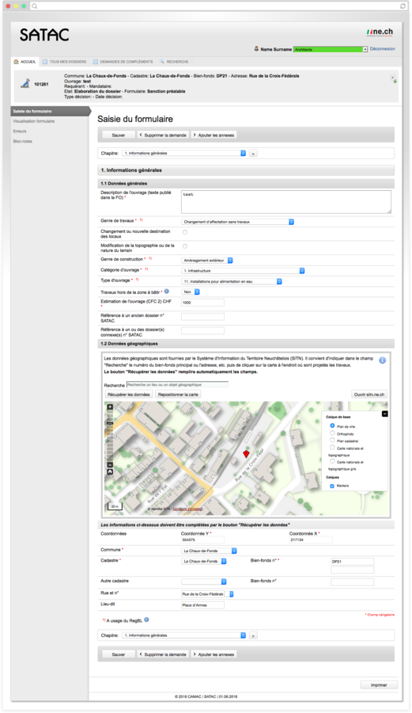The width and height of the screenshot is (412, 713).
Task: Select Carte nationale et topographique layer
Action: (x=332, y=448)
